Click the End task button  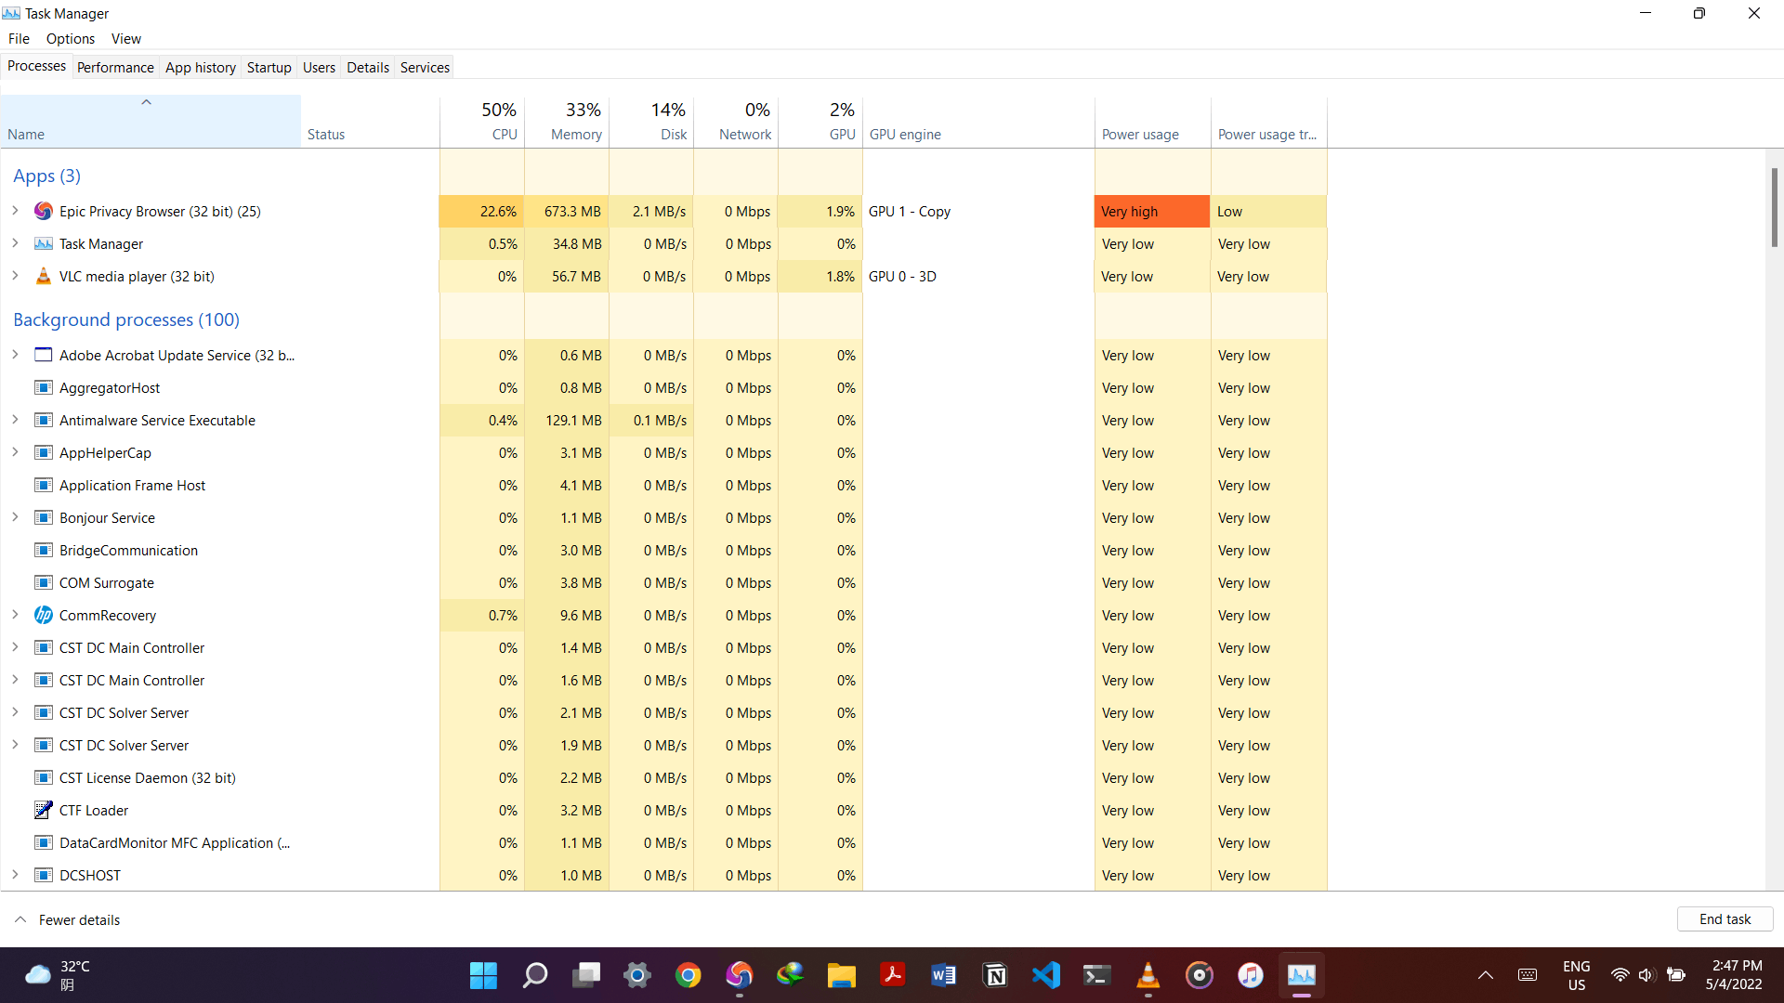(1725, 919)
